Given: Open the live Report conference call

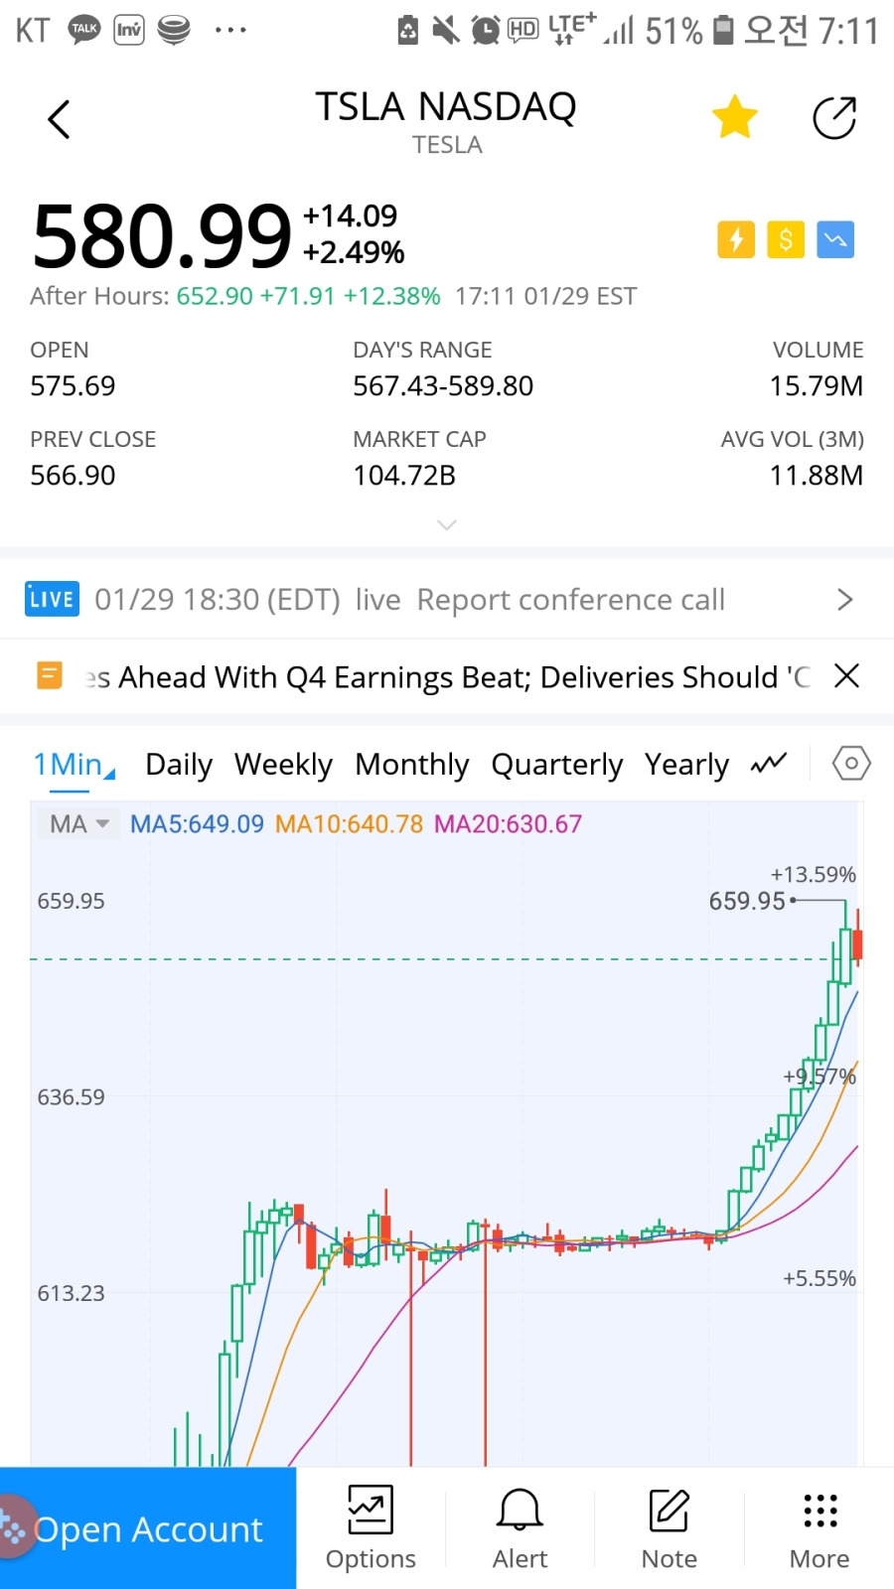Looking at the screenshot, I should pyautogui.click(x=447, y=599).
